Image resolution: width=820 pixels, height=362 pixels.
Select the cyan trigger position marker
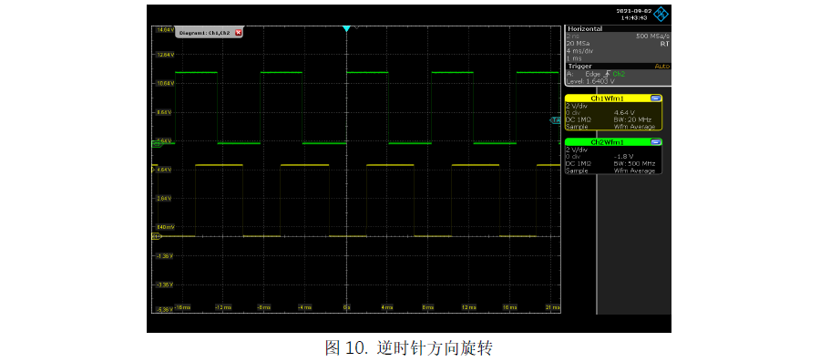[x=345, y=29]
